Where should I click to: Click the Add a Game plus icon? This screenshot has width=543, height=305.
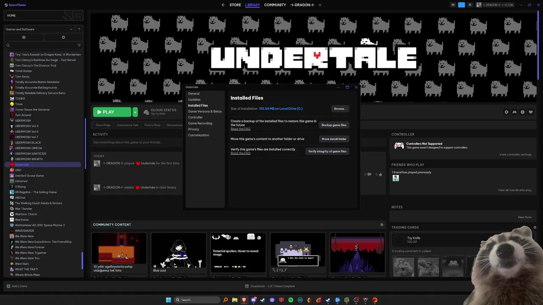click(8, 286)
